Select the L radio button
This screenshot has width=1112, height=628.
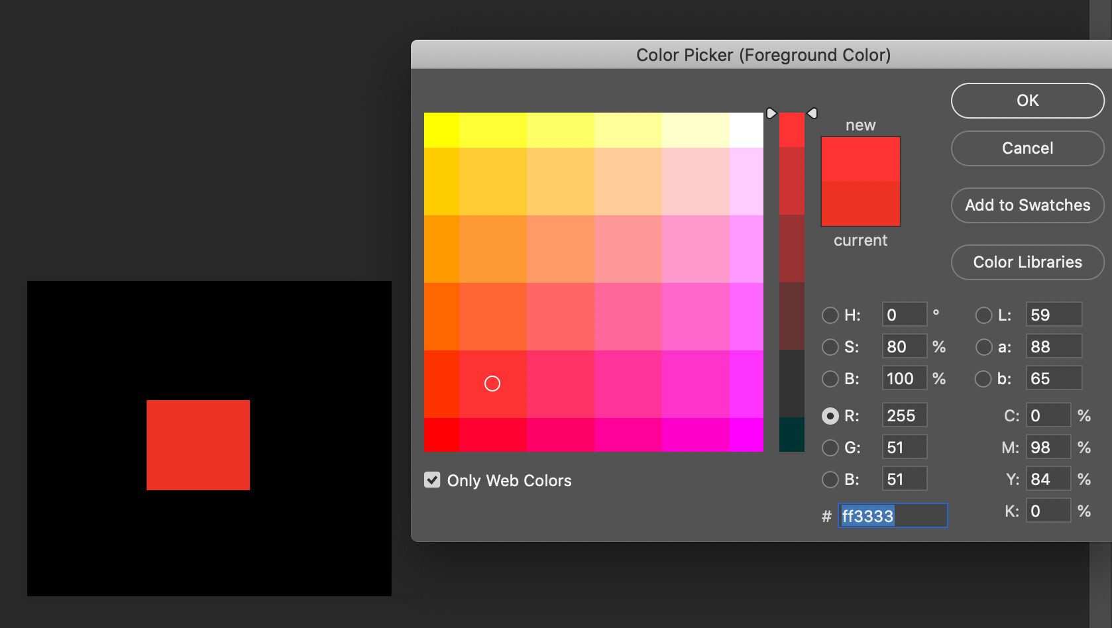tap(983, 315)
